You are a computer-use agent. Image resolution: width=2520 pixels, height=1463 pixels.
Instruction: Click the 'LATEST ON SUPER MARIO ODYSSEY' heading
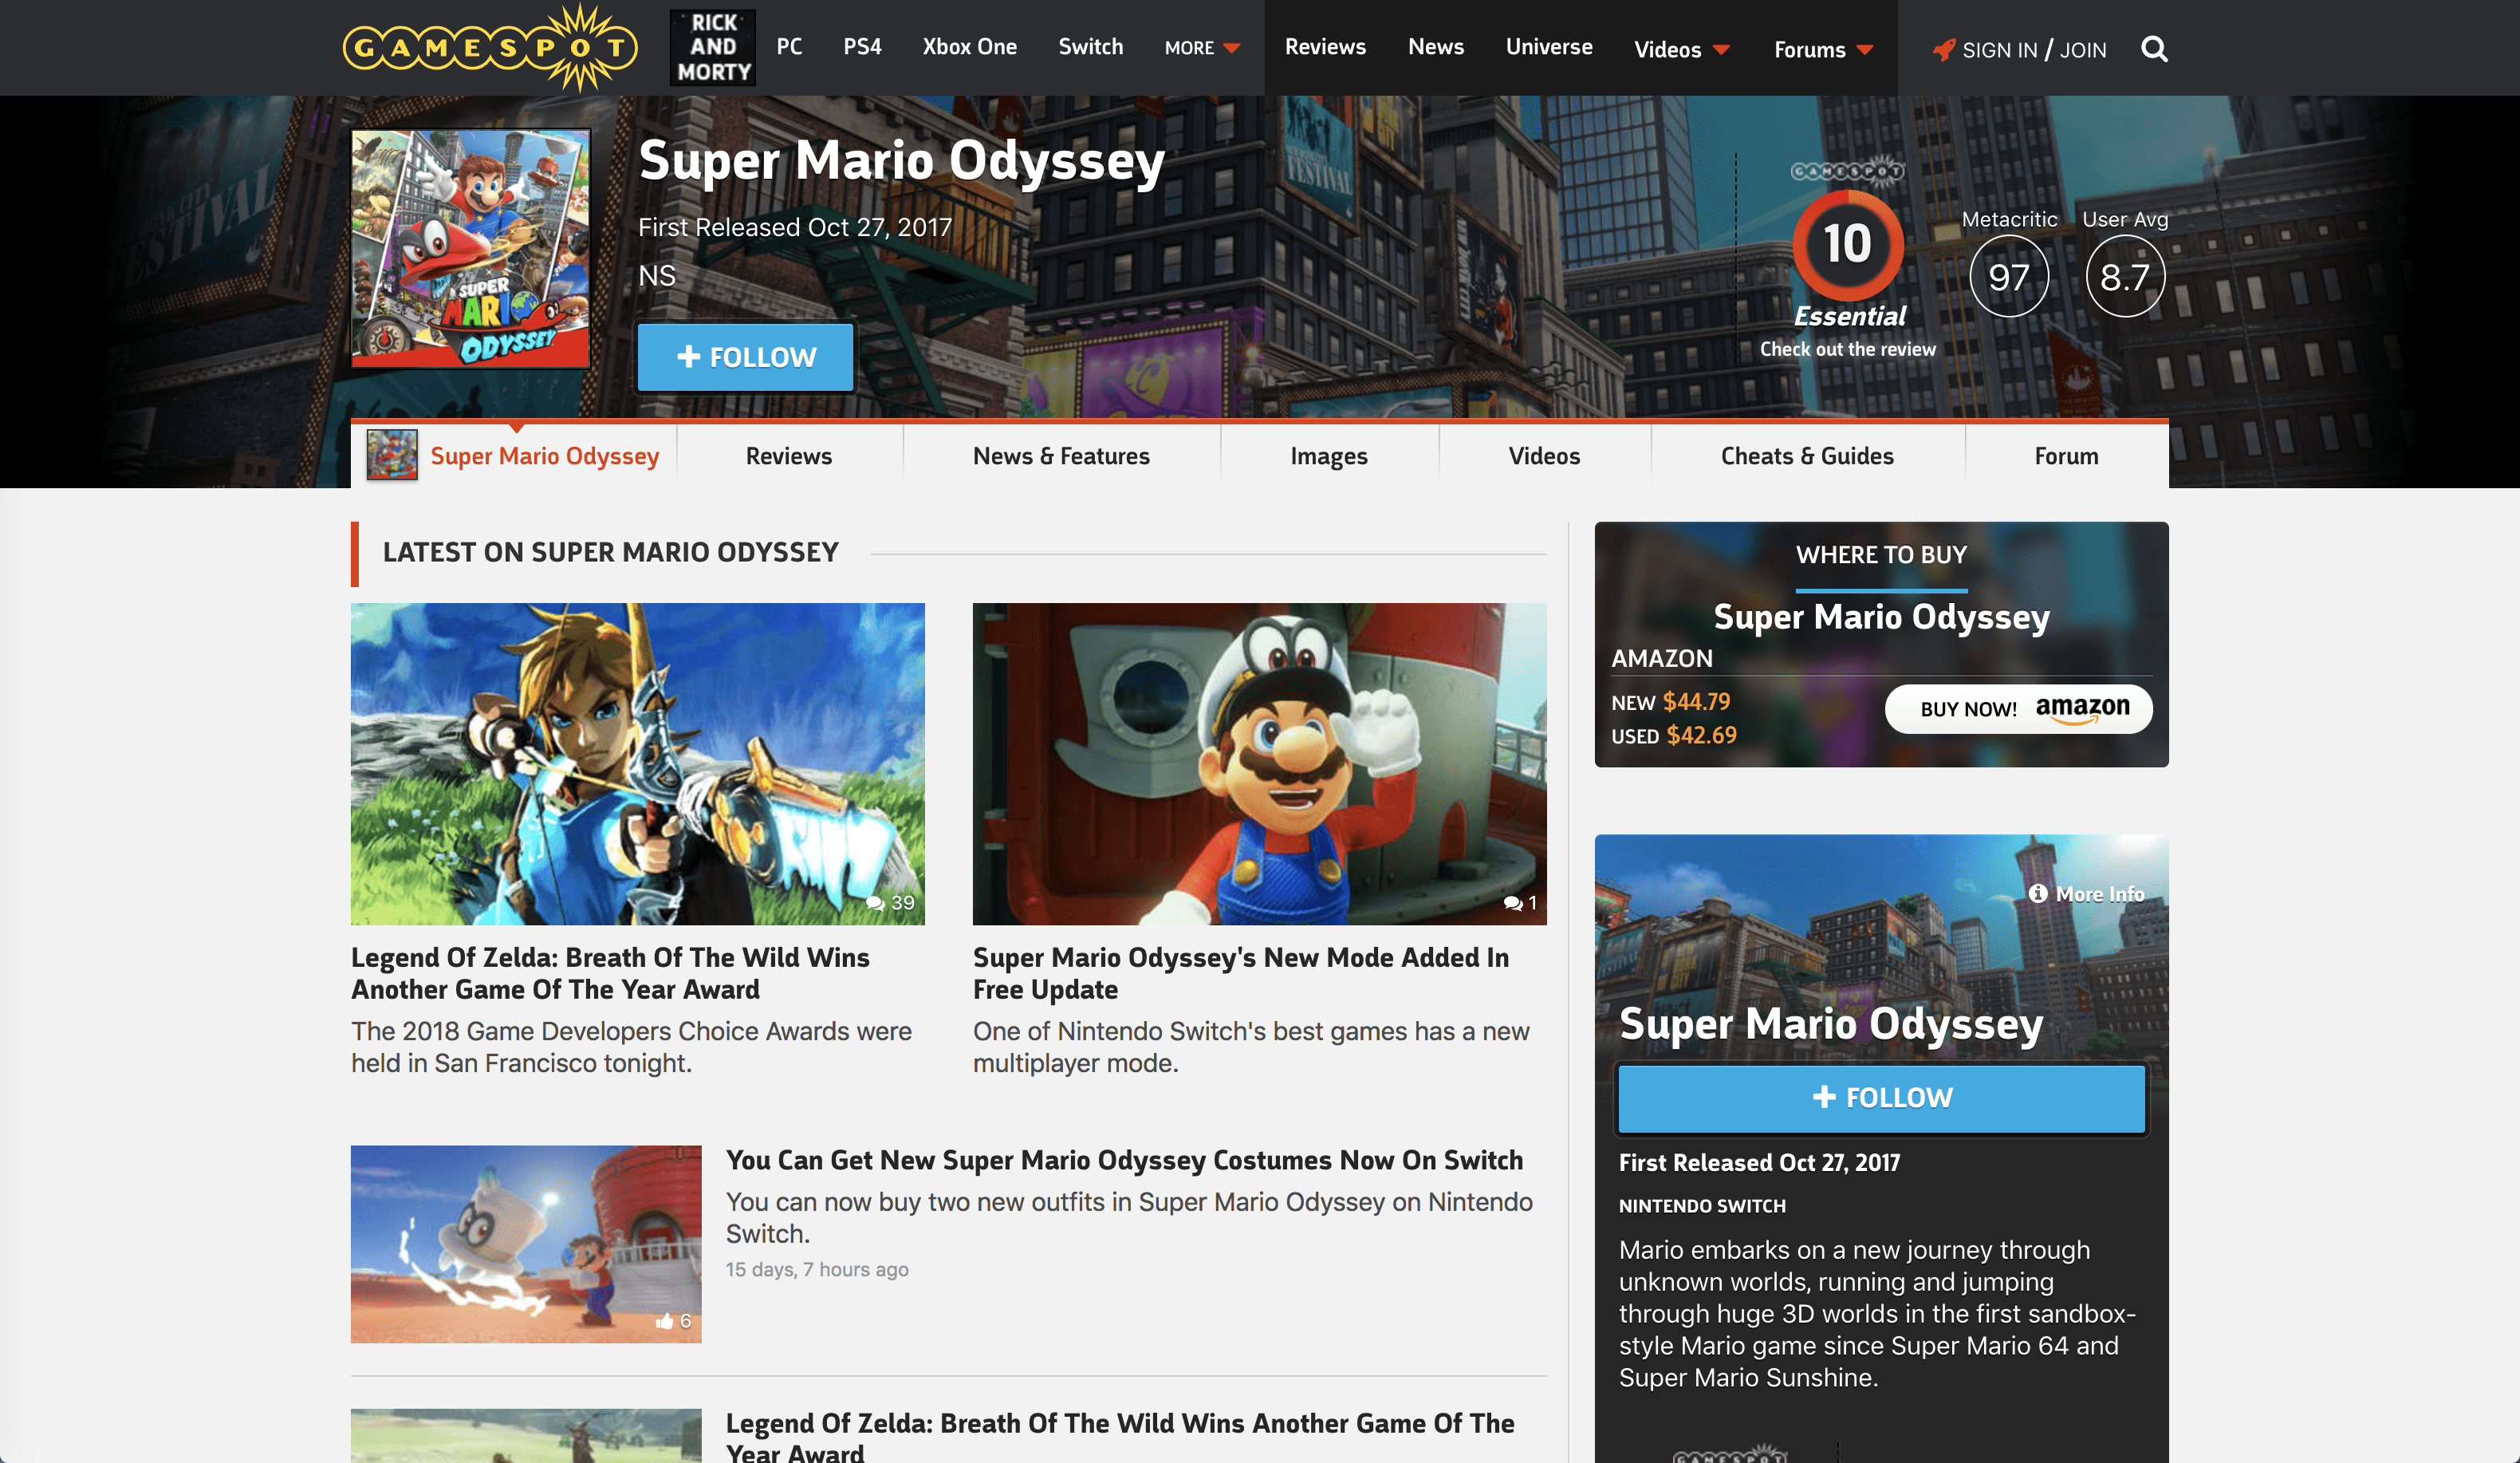(610, 552)
